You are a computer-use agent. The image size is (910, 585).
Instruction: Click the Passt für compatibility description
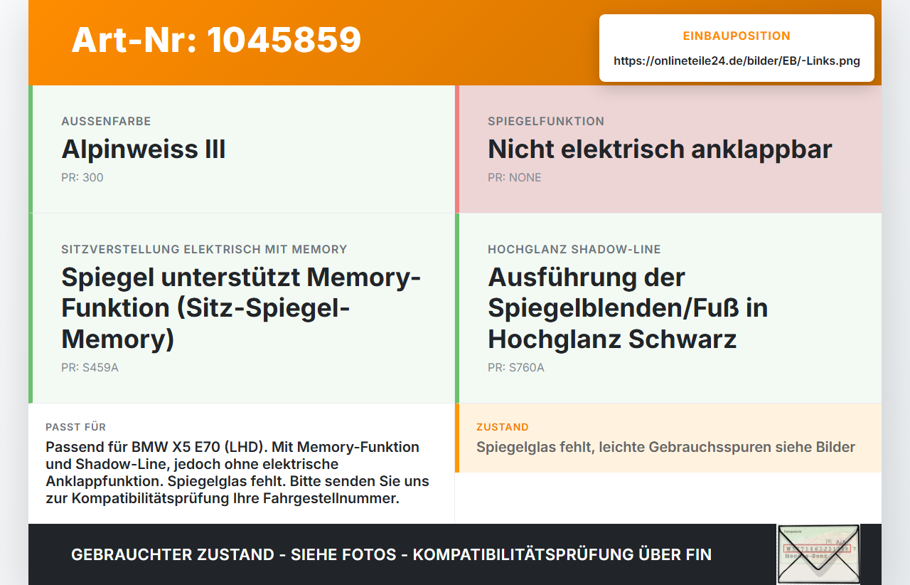pyautogui.click(x=237, y=473)
